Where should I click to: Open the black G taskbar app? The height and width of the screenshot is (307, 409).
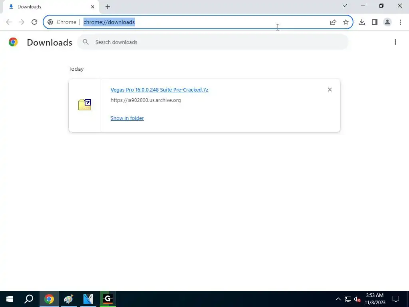click(x=108, y=299)
